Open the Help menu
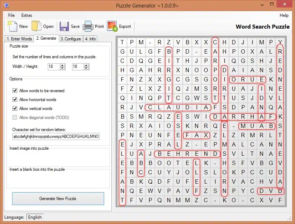Viewport: 295px width, 224px height. coord(284,15)
